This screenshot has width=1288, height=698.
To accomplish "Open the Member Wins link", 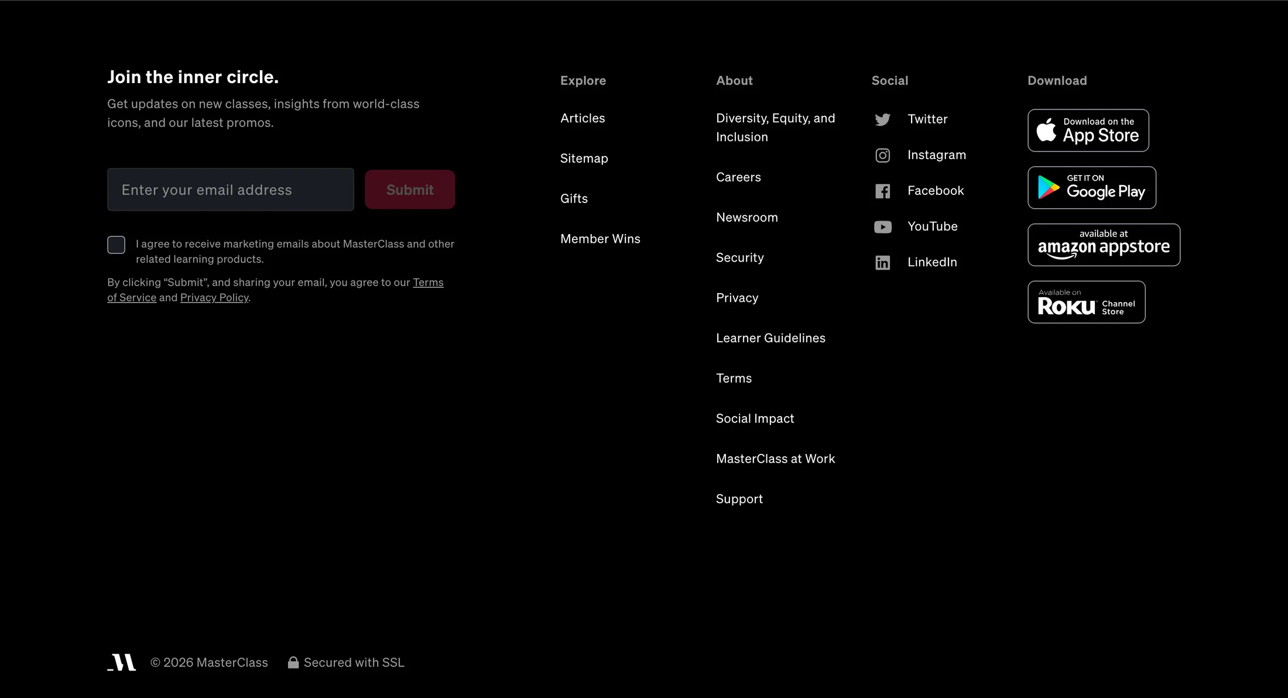I will [600, 239].
